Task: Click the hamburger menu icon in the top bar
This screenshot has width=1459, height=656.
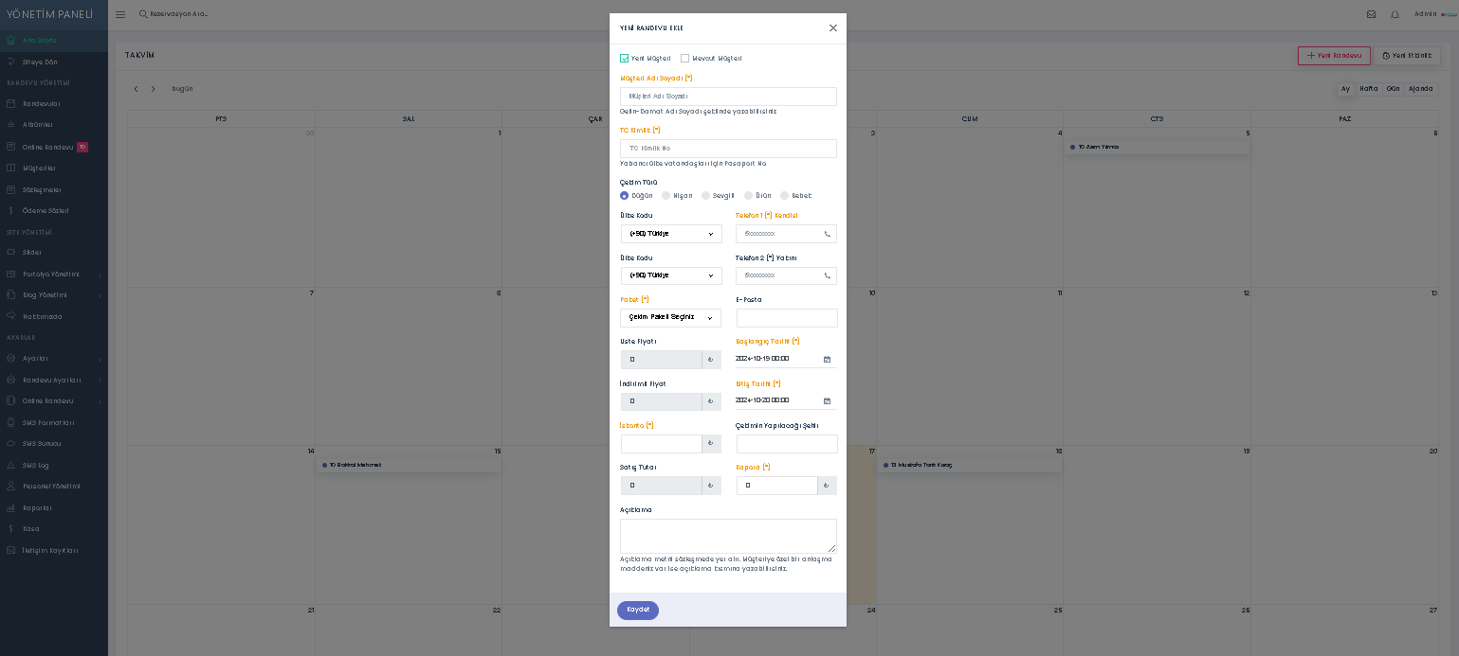Action: point(120,14)
